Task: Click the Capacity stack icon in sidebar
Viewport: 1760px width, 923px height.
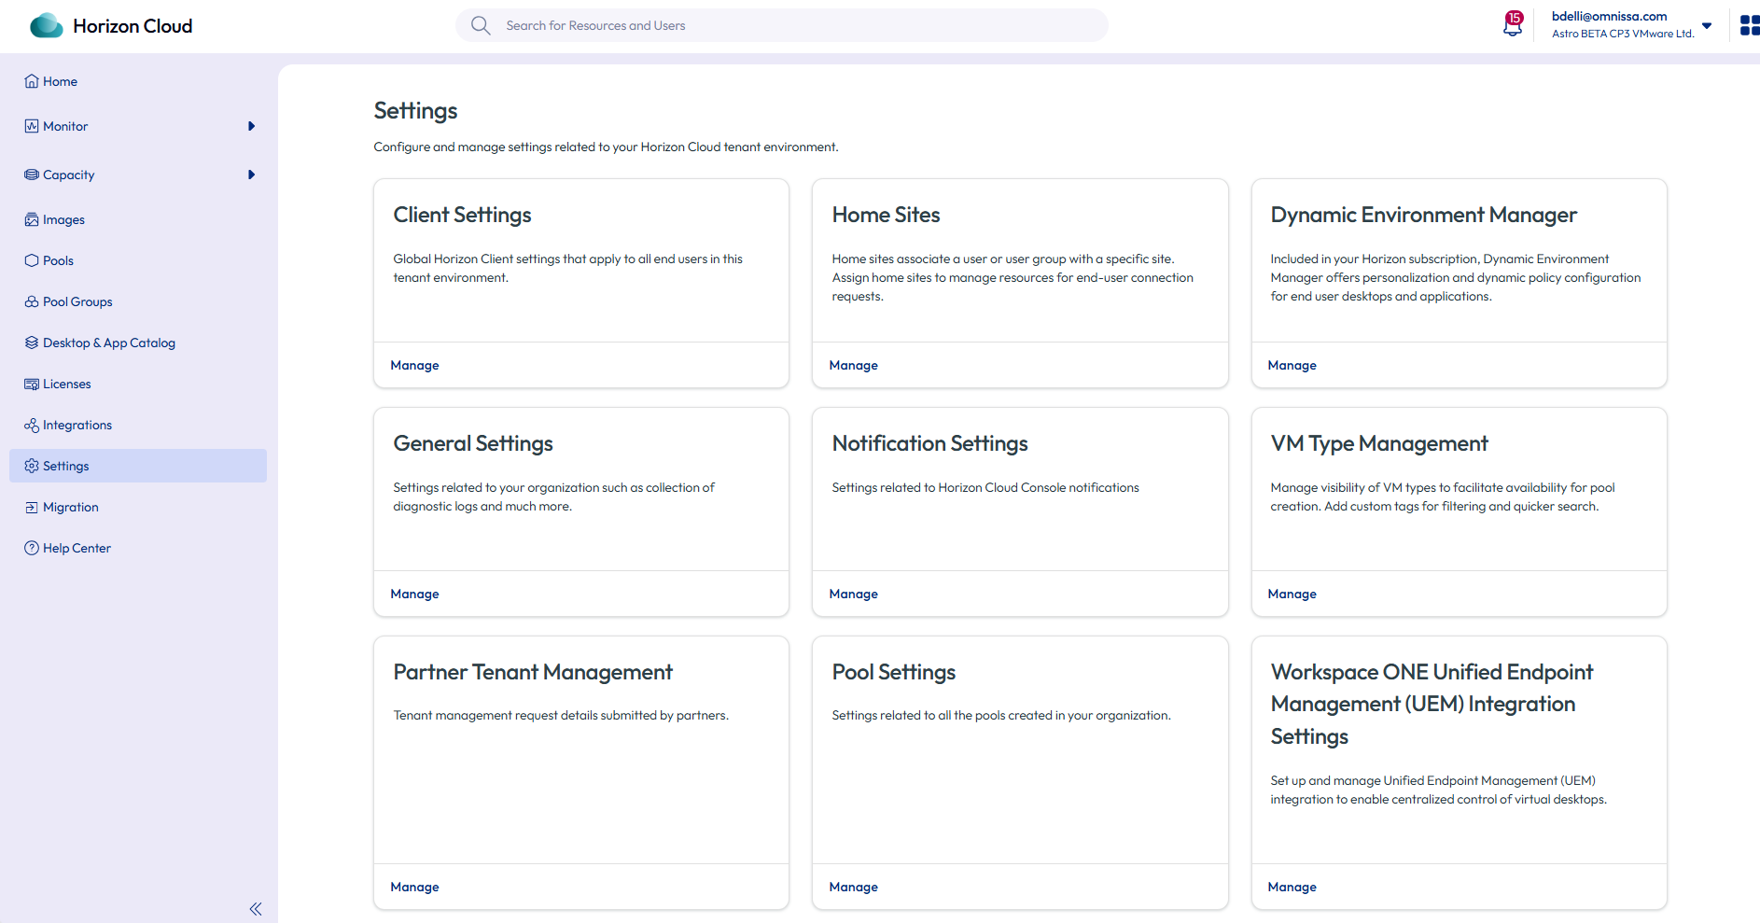Action: 32,175
